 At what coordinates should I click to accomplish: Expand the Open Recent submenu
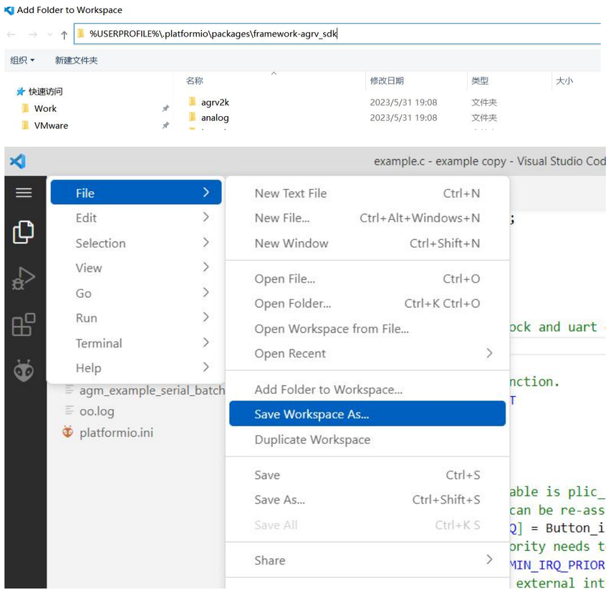point(489,353)
